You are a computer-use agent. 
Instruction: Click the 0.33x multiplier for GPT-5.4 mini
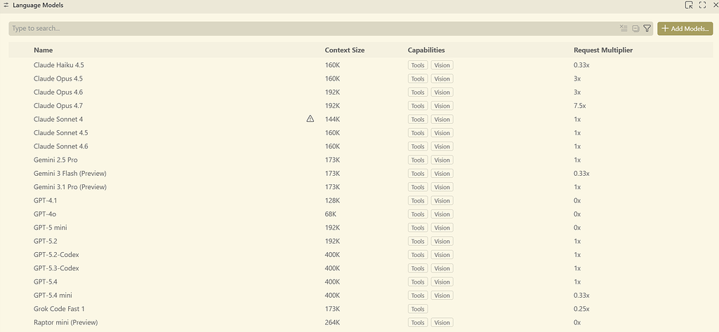tap(581, 296)
